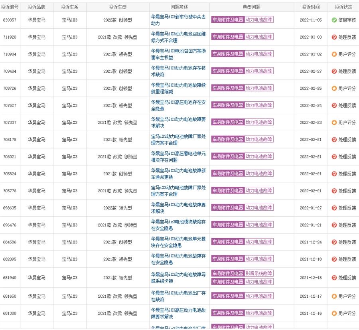
Task: Open complaint '华晨宝马iX3动力电池故障续航里程缩减'
Action: (x=178, y=89)
